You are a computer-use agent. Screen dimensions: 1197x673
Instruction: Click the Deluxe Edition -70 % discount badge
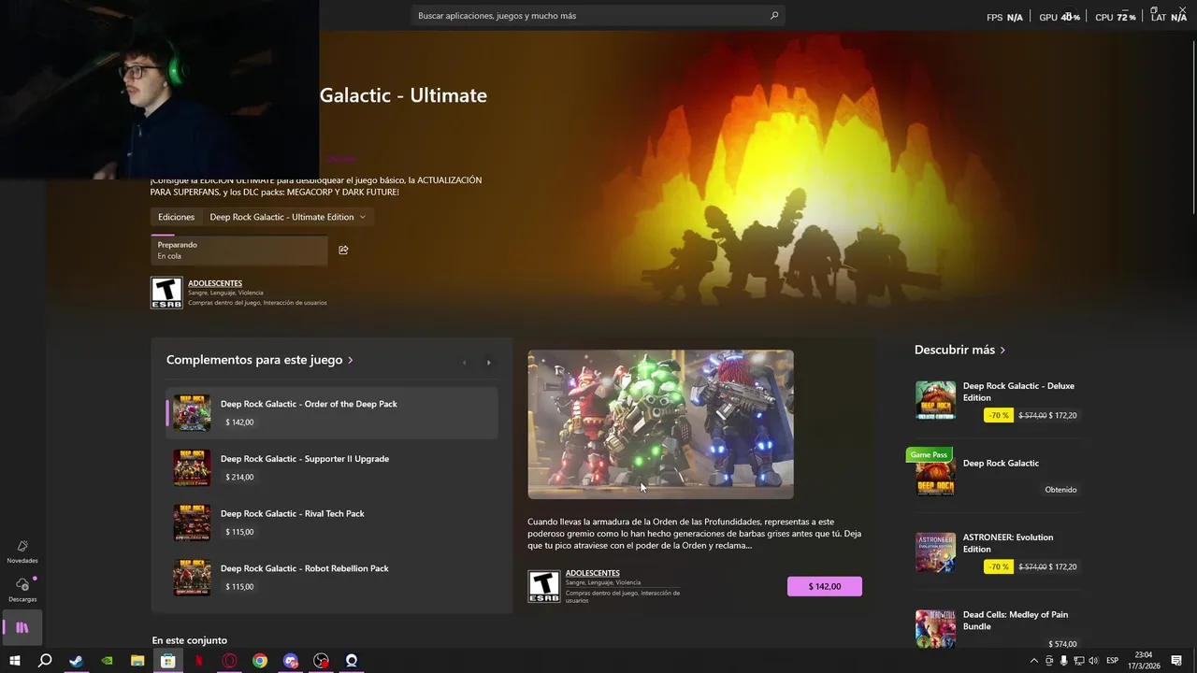999,415
